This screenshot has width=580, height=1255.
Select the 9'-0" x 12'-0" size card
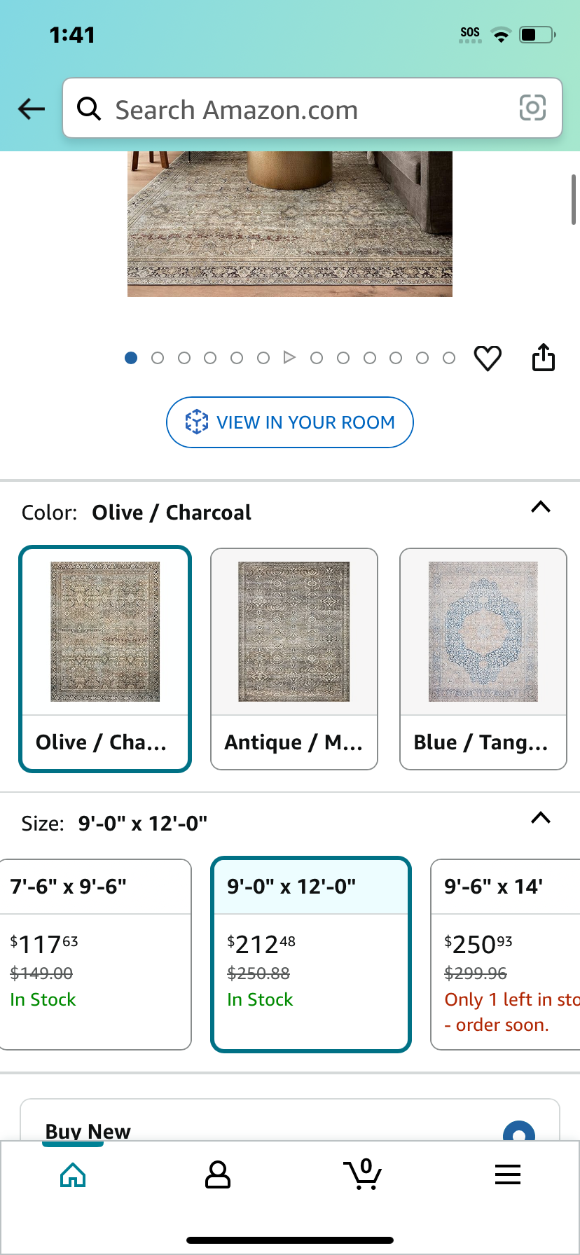pyautogui.click(x=311, y=955)
